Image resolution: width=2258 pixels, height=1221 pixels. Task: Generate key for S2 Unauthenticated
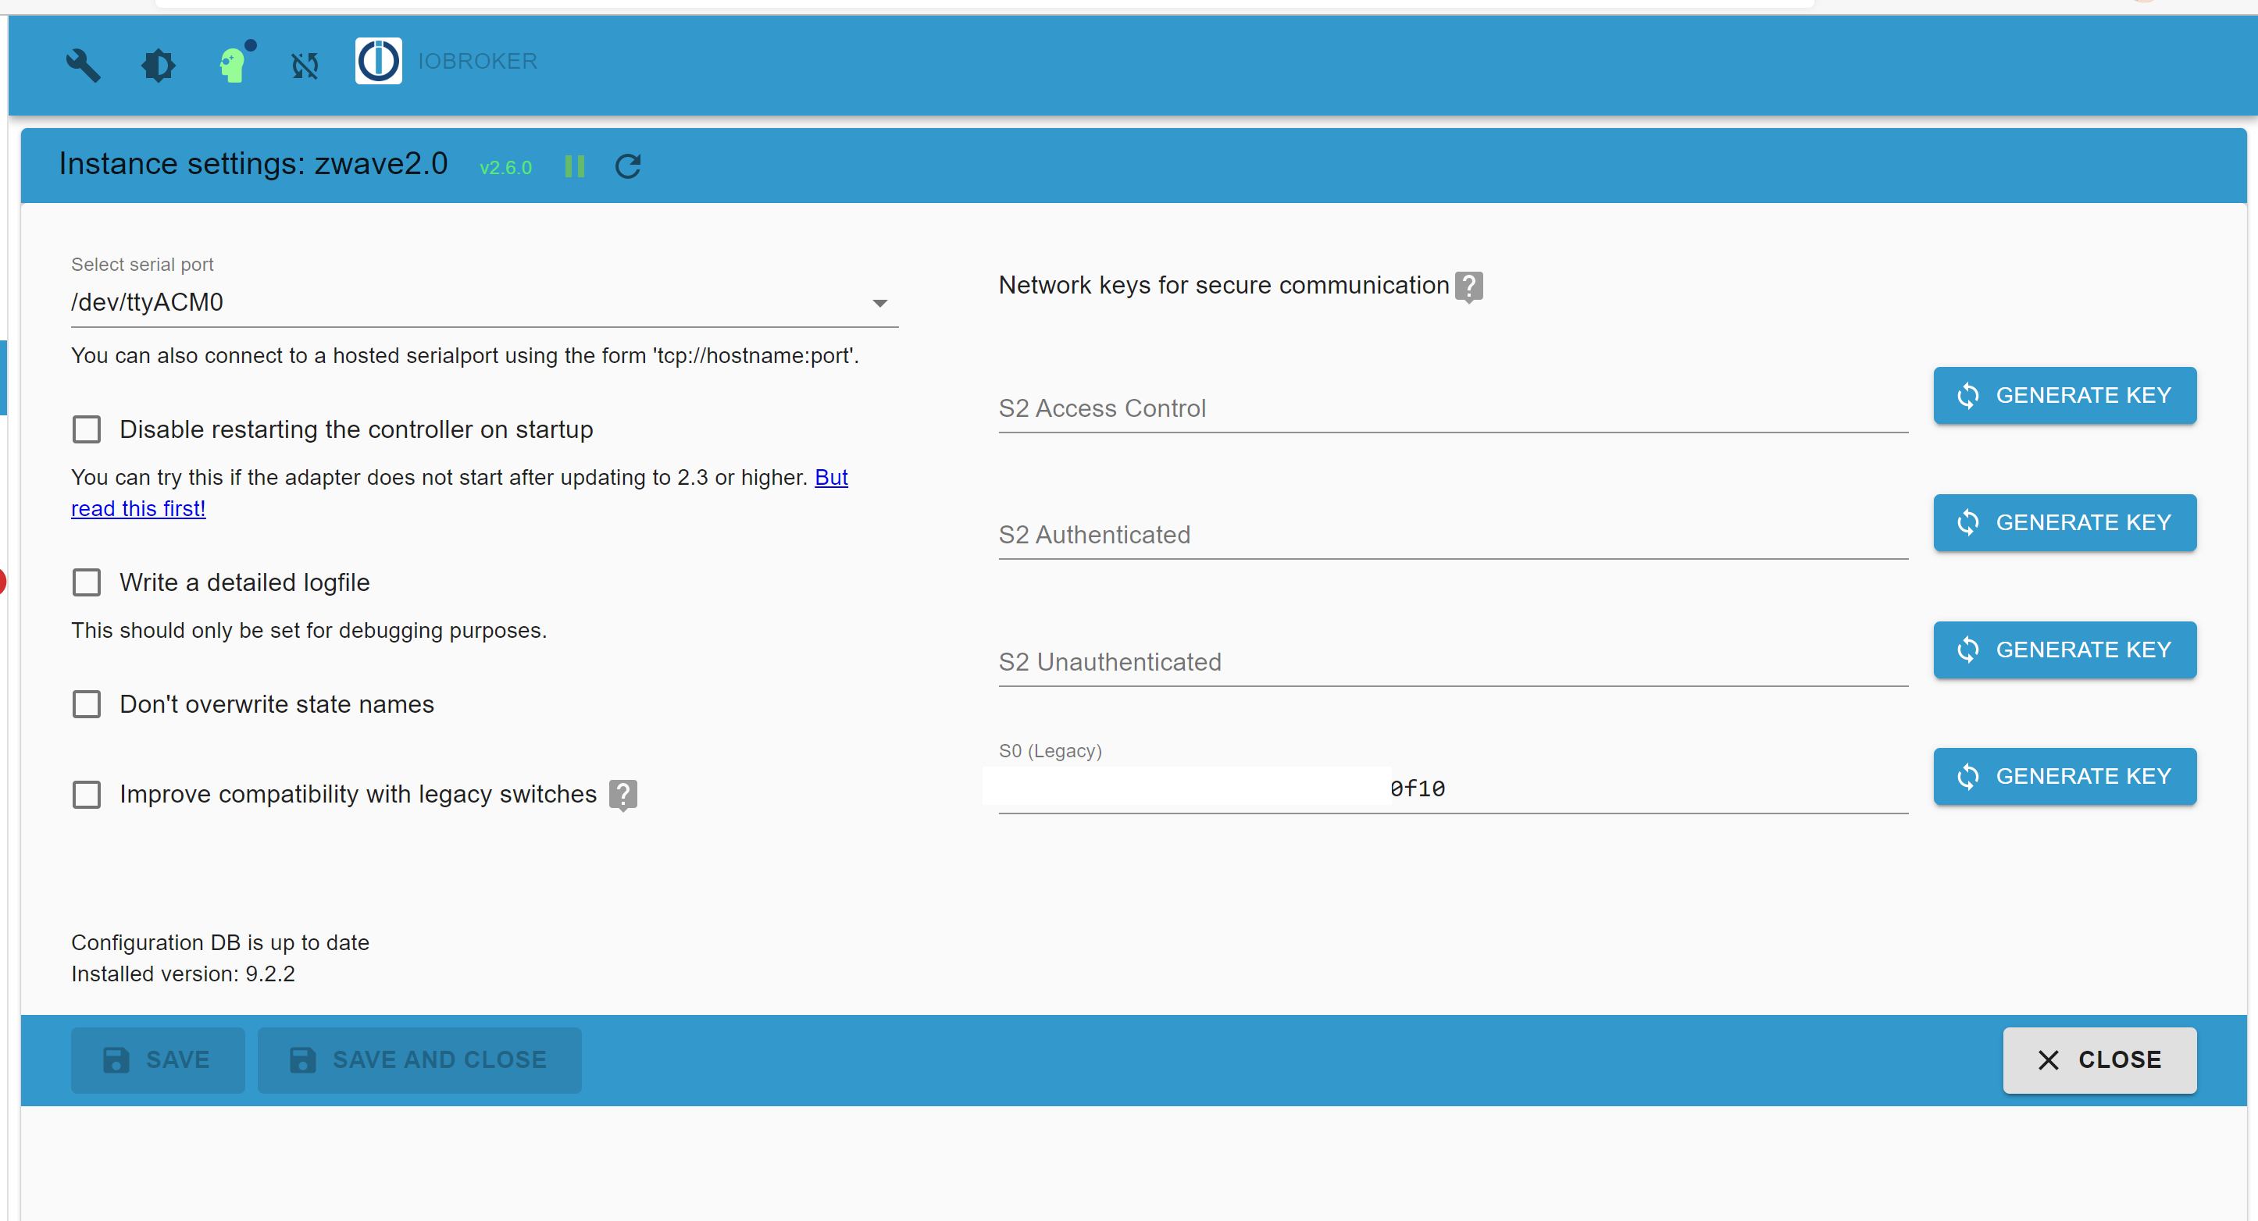click(2064, 649)
